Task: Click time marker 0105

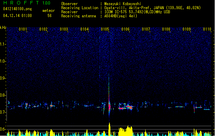Action: pyautogui.click(x=105, y=29)
